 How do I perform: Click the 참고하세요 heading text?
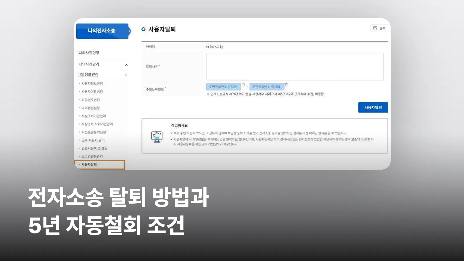pyautogui.click(x=179, y=126)
